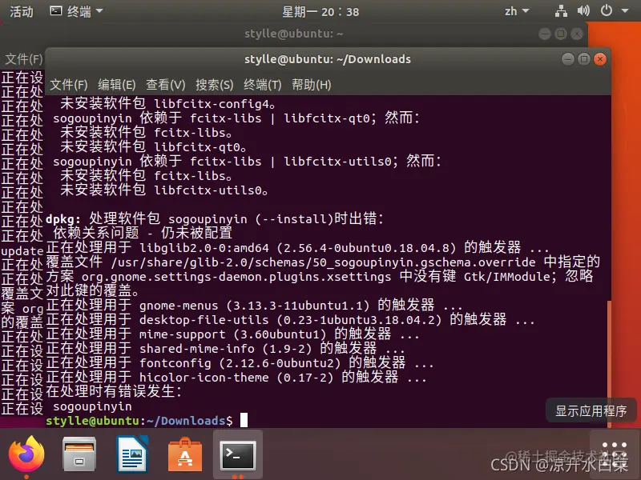Open the clock showing 星期一 20:38
This screenshot has height=480, width=641.
click(320, 12)
